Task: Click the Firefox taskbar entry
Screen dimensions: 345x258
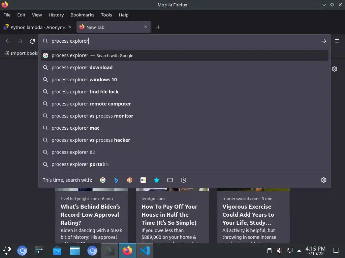Action: point(127,251)
